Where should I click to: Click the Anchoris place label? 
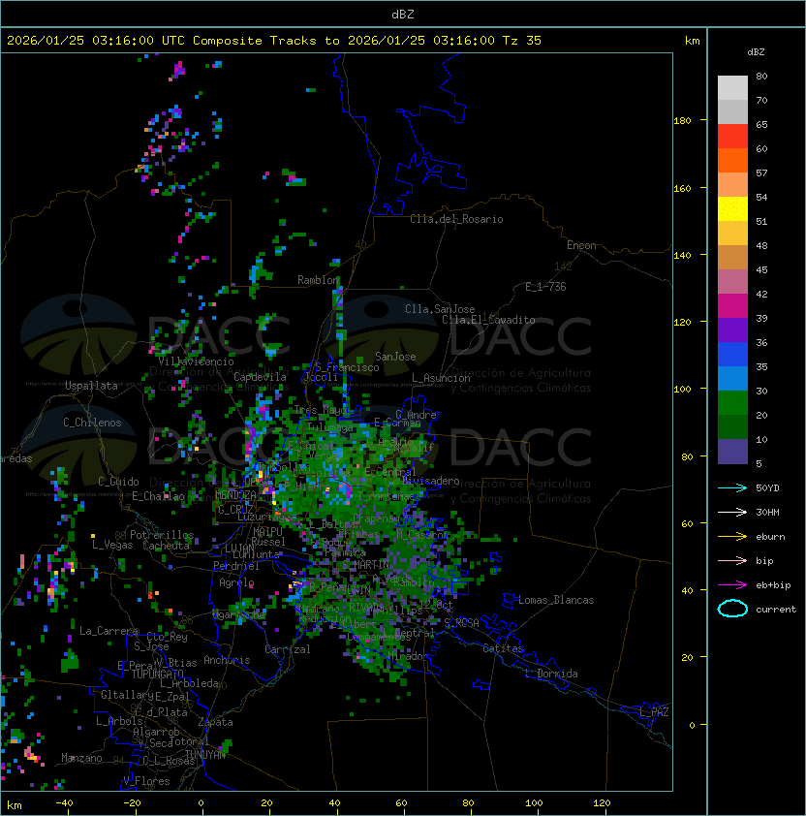coord(227,660)
